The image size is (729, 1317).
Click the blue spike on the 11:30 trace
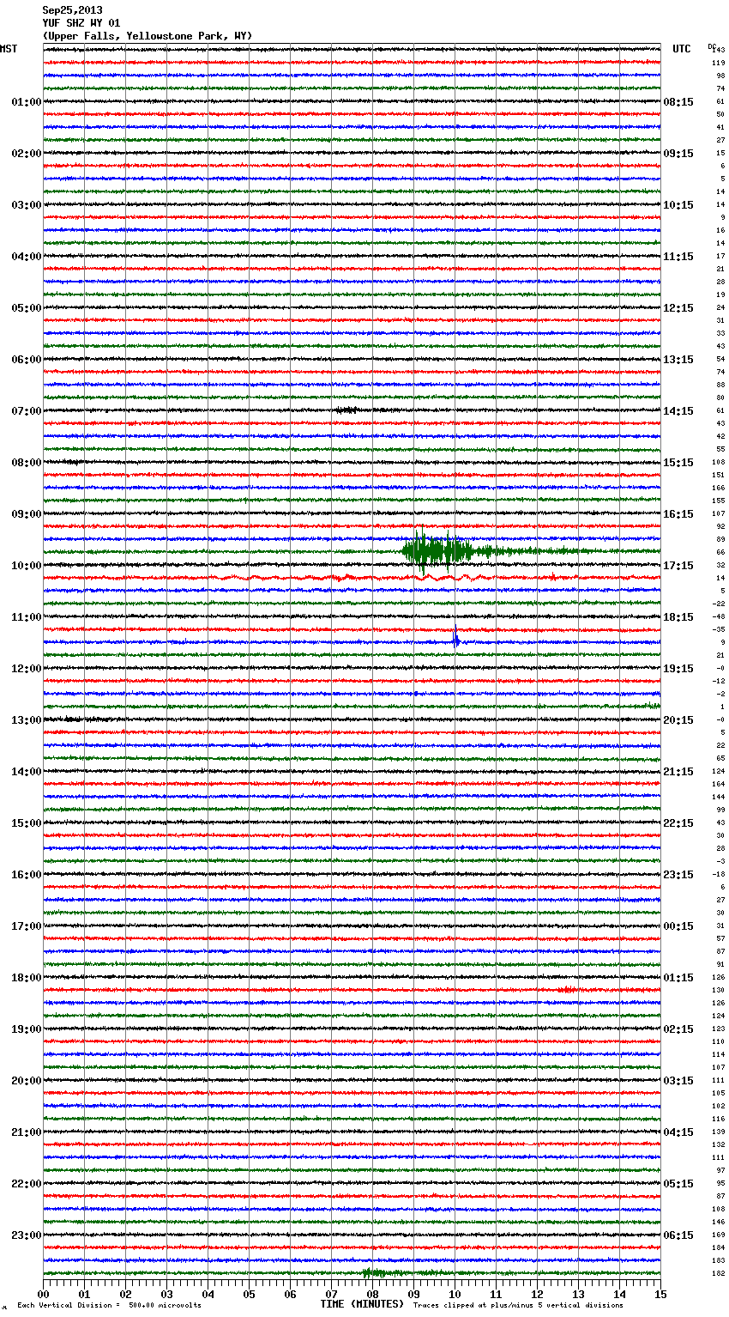(455, 640)
